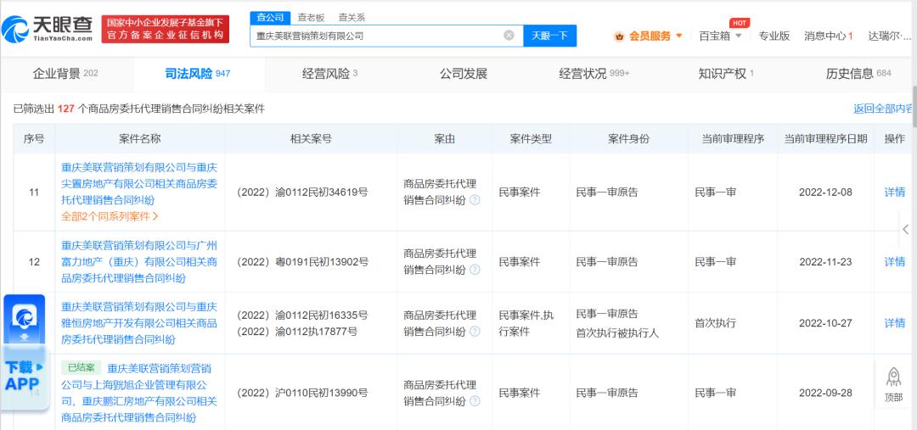Click 返回全部内容 link
Image resolution: width=917 pixels, height=430 pixels.
pos(884,109)
